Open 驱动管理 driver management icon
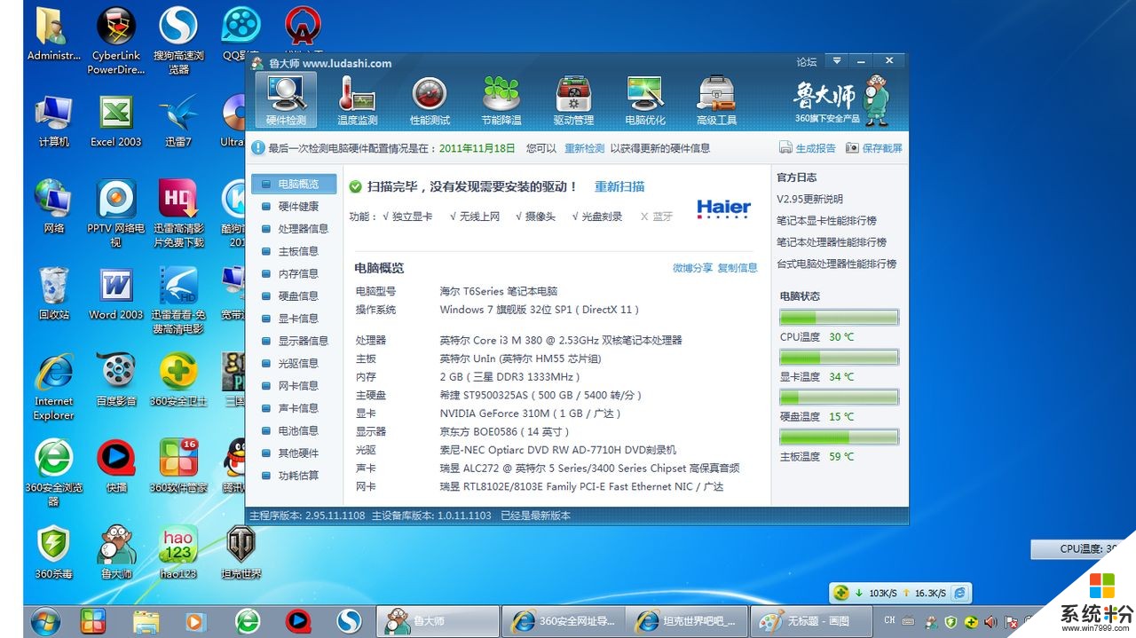 pyautogui.click(x=573, y=100)
